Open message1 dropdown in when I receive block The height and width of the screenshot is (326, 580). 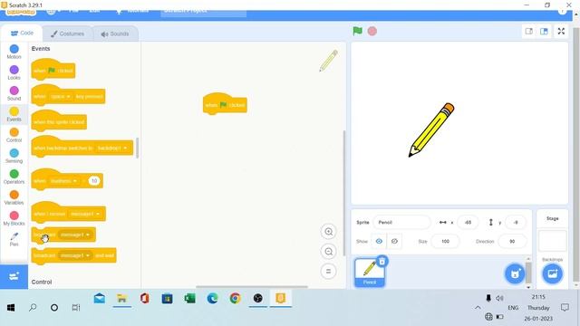pos(85,214)
